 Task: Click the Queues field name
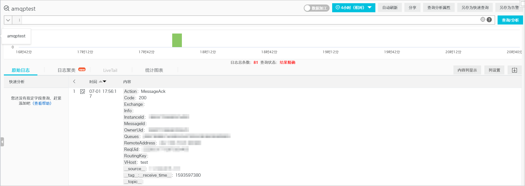point(132,136)
